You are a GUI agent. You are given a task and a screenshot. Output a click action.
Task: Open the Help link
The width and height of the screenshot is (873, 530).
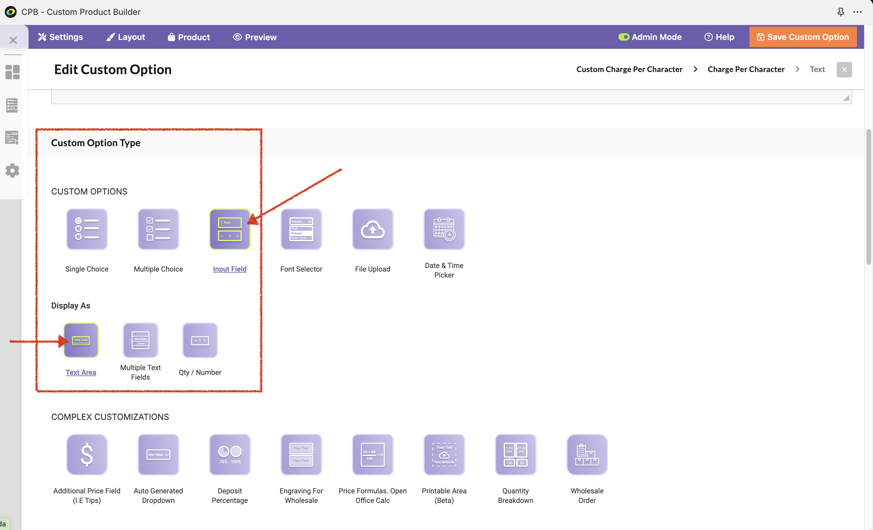pyautogui.click(x=719, y=37)
